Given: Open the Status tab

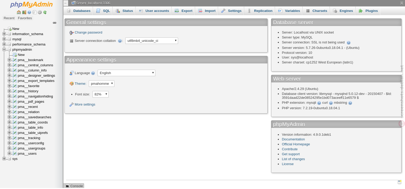Looking at the screenshot, I should coord(124,11).
